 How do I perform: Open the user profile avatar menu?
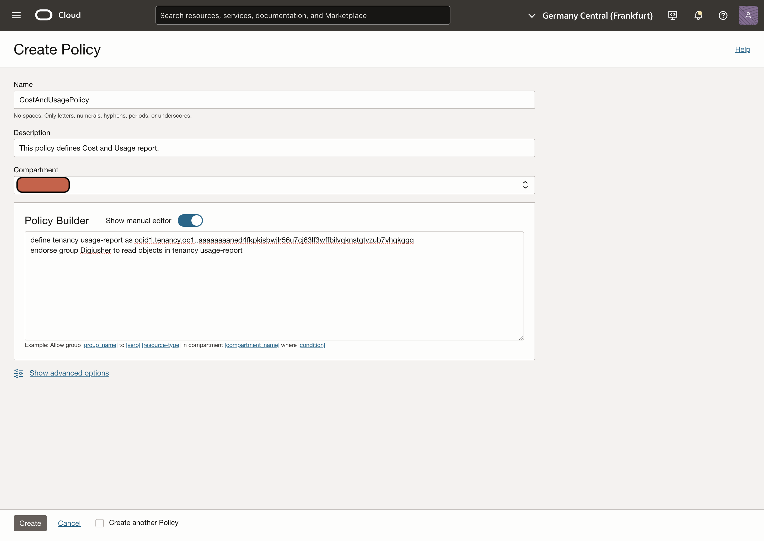748,15
